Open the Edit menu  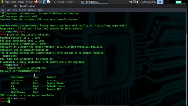[9, 10]
